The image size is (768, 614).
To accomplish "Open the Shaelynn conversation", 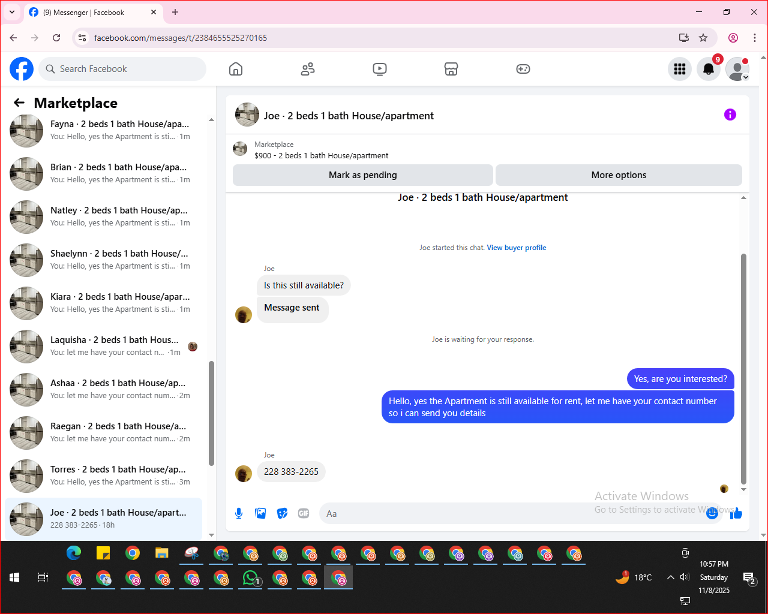I will click(x=103, y=260).
